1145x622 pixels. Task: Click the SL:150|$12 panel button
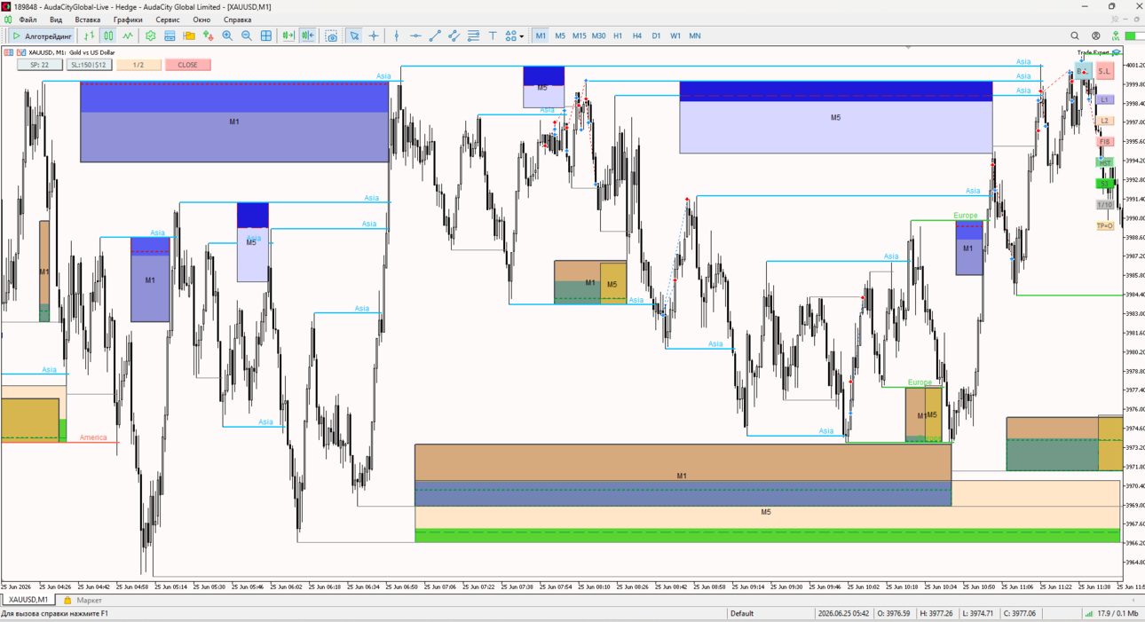(x=89, y=65)
